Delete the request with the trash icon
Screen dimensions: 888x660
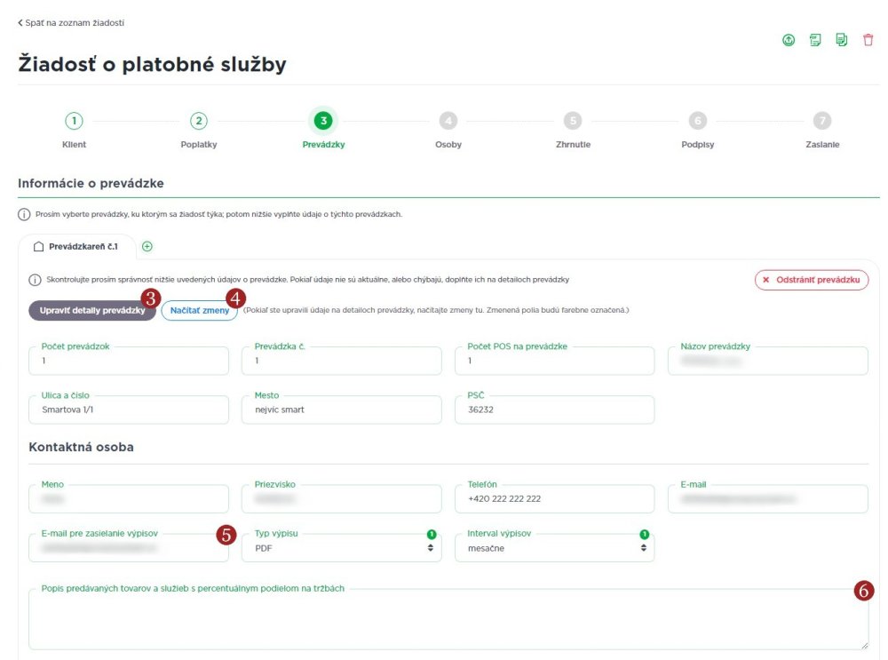(x=868, y=40)
